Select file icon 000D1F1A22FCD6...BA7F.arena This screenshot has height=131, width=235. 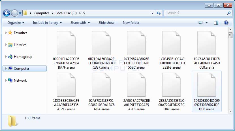tap(66, 43)
